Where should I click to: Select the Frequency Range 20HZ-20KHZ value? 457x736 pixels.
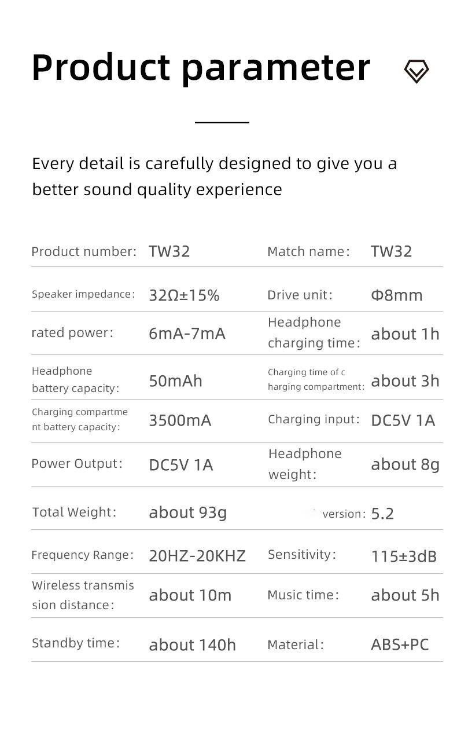coord(197,556)
